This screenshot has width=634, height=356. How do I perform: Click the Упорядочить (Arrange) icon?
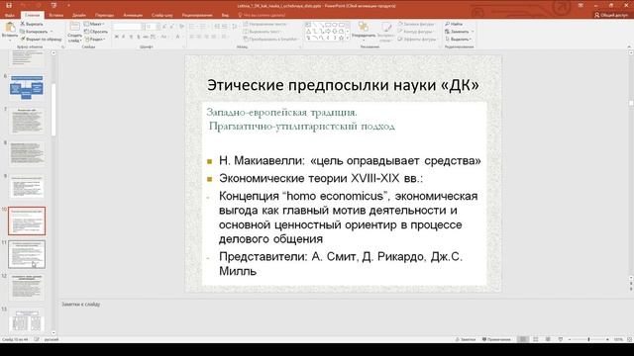coord(364,27)
